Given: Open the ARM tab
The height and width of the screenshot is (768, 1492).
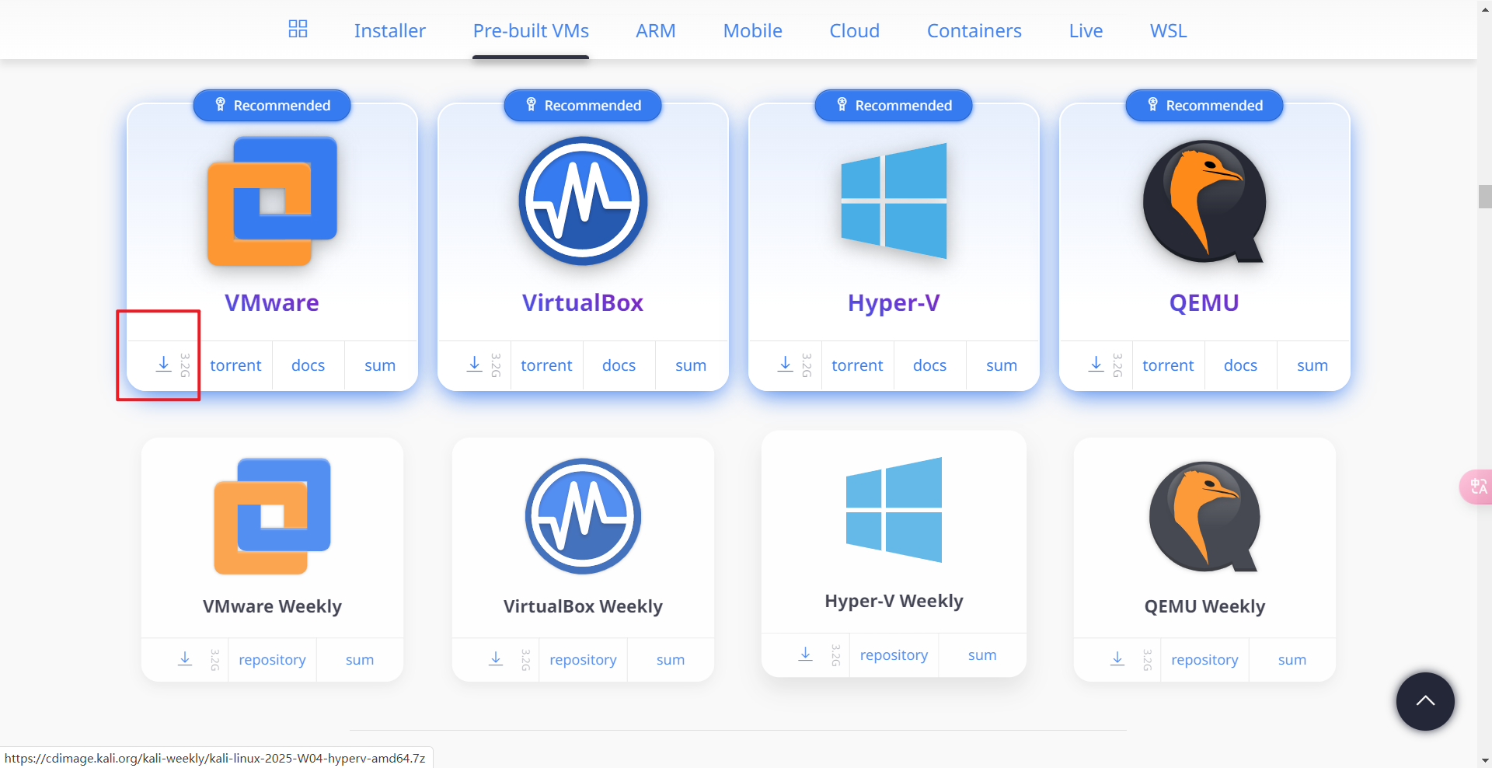Looking at the screenshot, I should [656, 30].
